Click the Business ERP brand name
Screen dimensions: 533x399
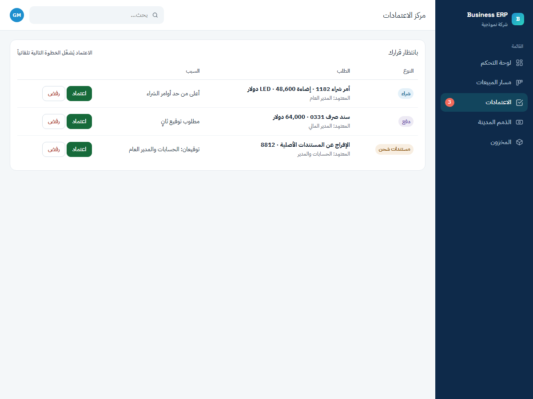(x=487, y=15)
